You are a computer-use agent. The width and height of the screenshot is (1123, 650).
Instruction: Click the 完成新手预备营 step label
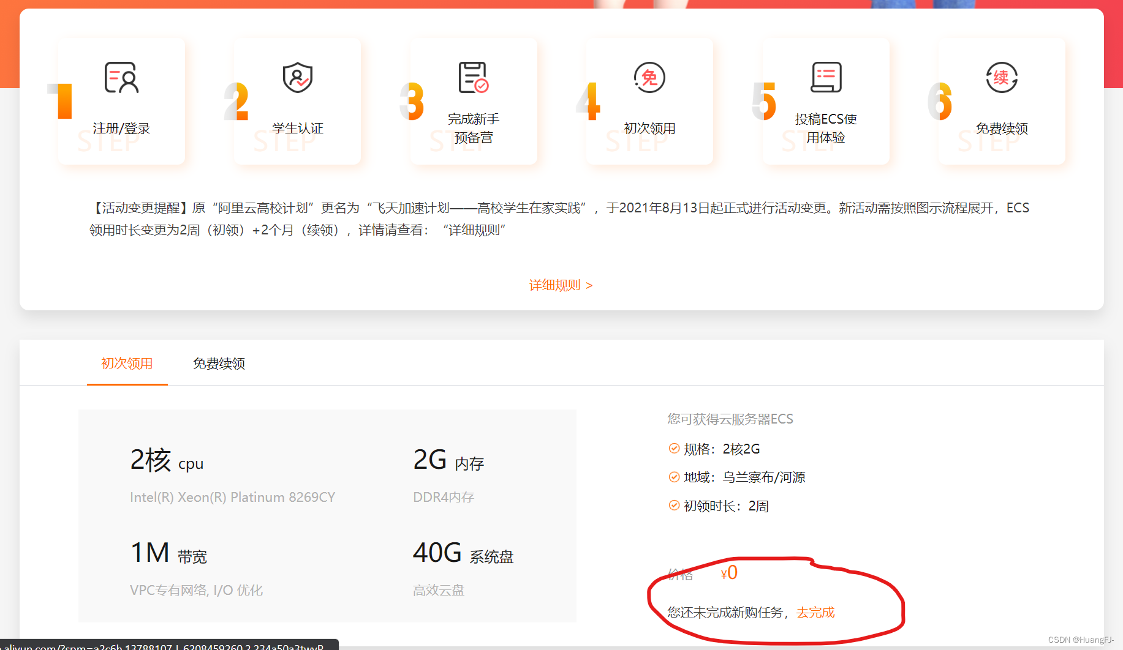pyautogui.click(x=474, y=129)
